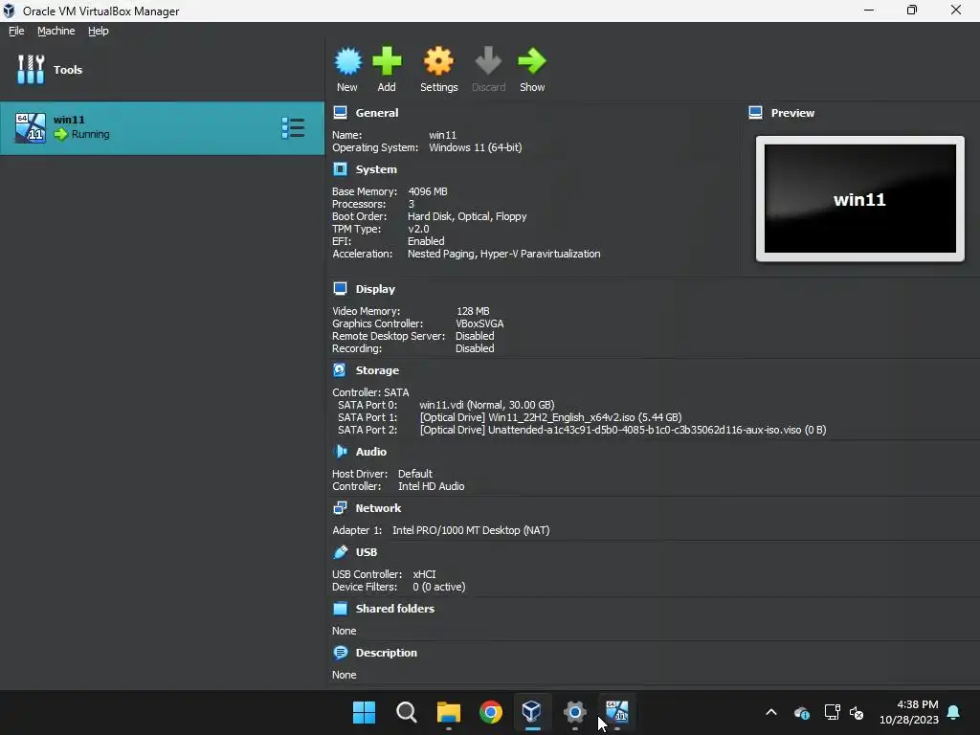This screenshot has height=735, width=980.
Task: Open the Settings gear on the taskbar
Action: [574, 712]
